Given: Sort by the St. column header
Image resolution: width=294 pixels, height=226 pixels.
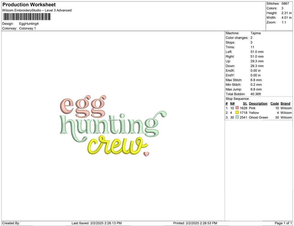Looking at the screenshot, I should [244, 103].
